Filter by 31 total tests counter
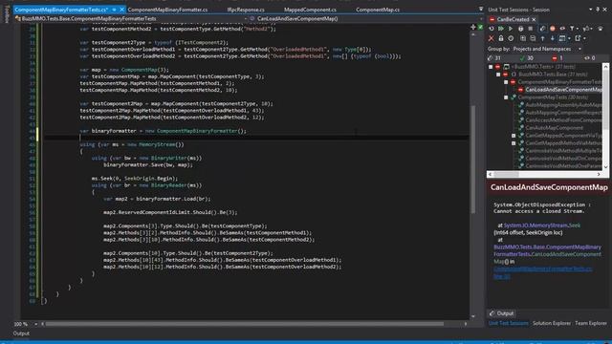The image size is (612, 344). tap(494, 57)
